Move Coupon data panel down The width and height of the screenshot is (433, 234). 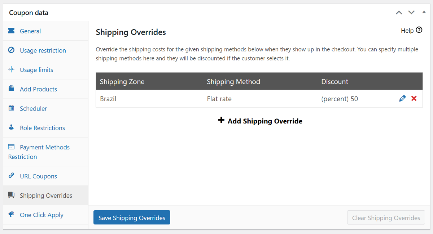point(411,13)
